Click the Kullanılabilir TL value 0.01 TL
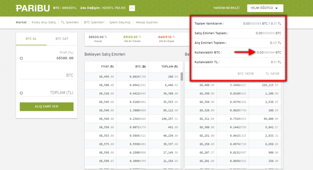The width and height of the screenshot is (313, 170). pos(276,62)
